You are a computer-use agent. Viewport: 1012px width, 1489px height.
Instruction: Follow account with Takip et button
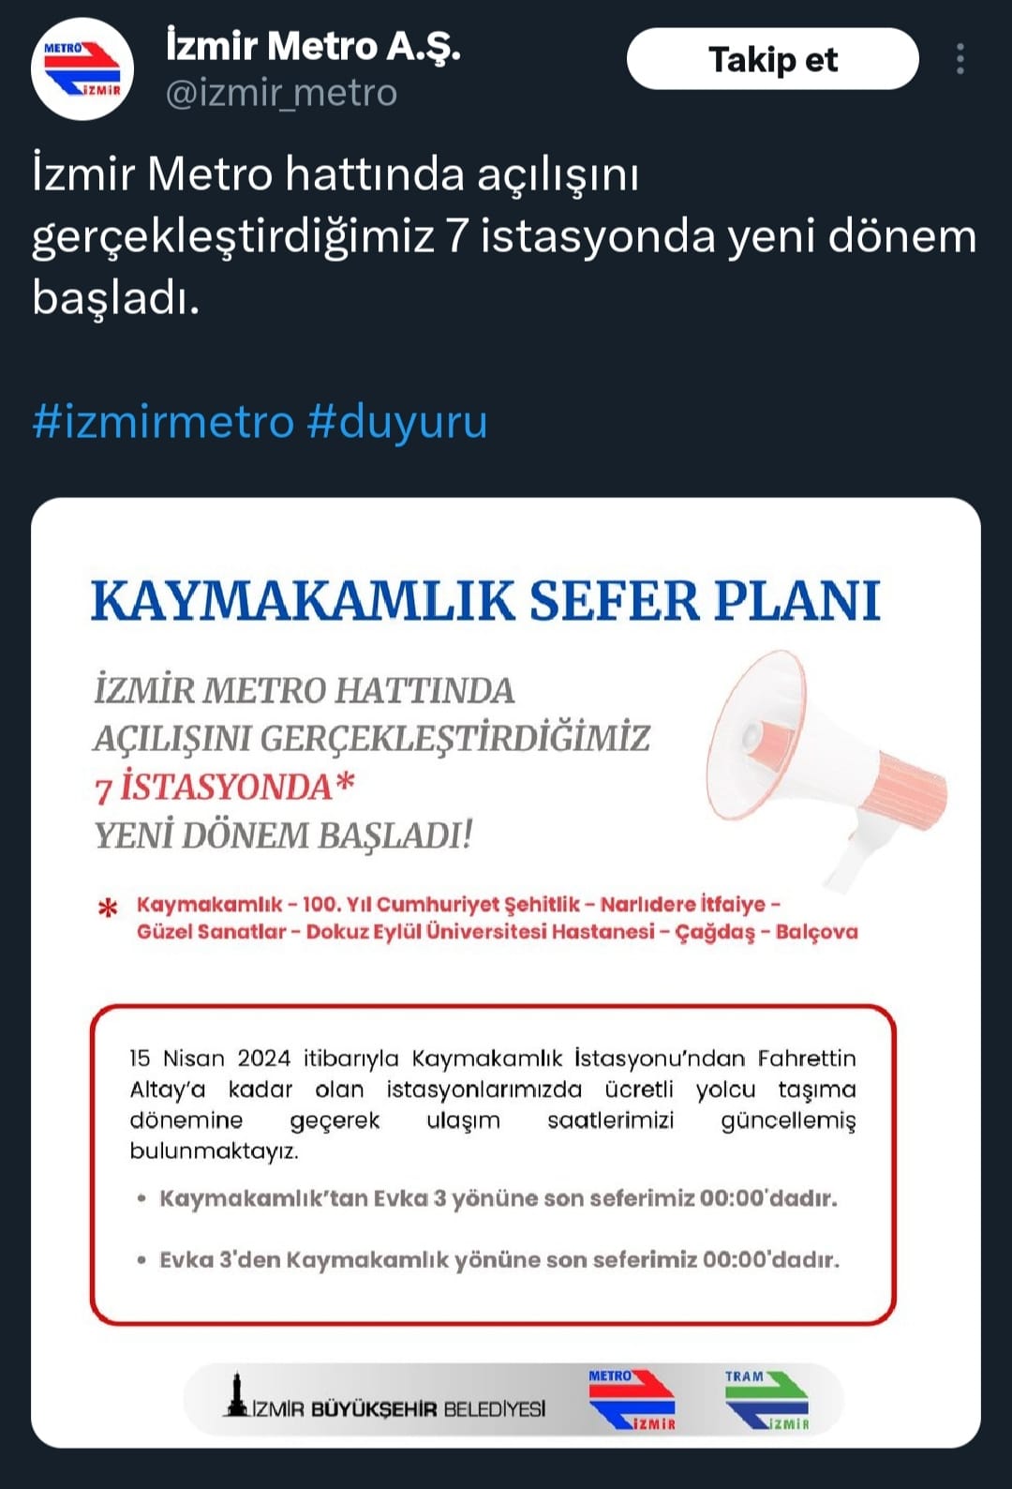(x=772, y=59)
